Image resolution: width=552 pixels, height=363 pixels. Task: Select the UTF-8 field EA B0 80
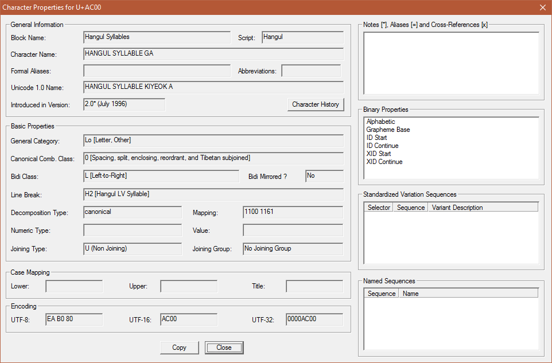tap(74, 319)
